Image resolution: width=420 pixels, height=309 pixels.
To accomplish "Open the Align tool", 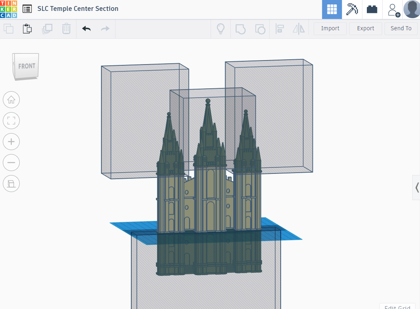I will point(279,29).
